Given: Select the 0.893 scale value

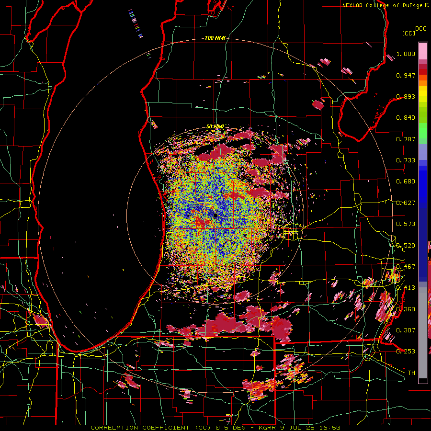Looking at the screenshot, I should click(x=406, y=96).
